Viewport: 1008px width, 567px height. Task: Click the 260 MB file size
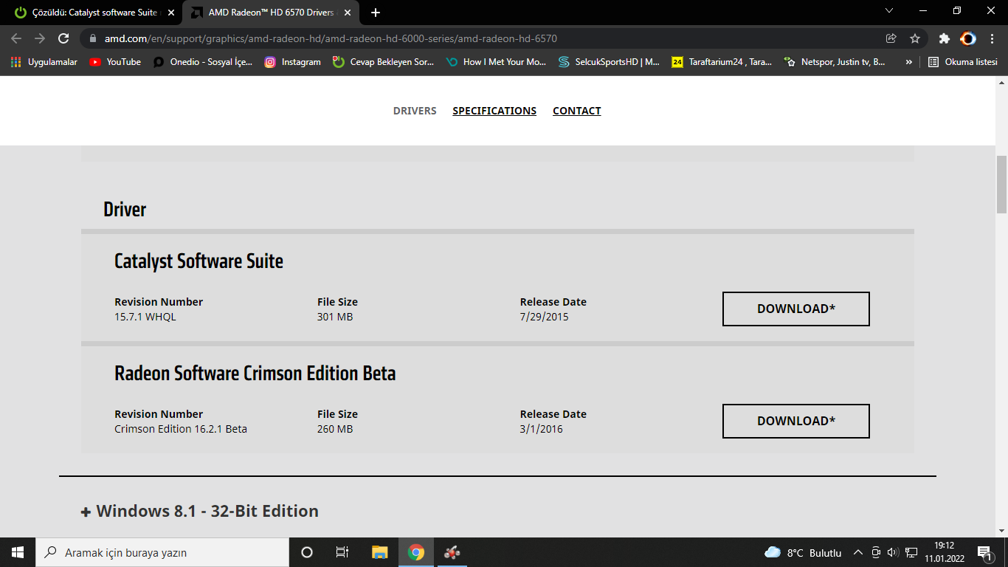[x=335, y=429]
